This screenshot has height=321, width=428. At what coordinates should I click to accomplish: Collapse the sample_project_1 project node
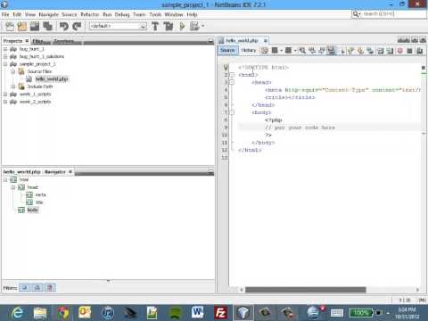coord(5,64)
